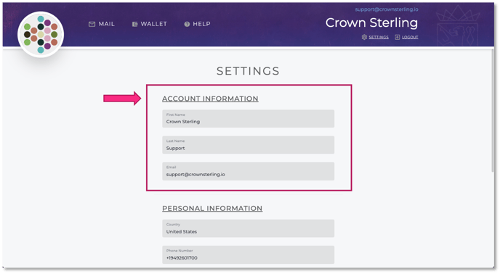
Task: Click the help question mark icon
Action: (187, 24)
